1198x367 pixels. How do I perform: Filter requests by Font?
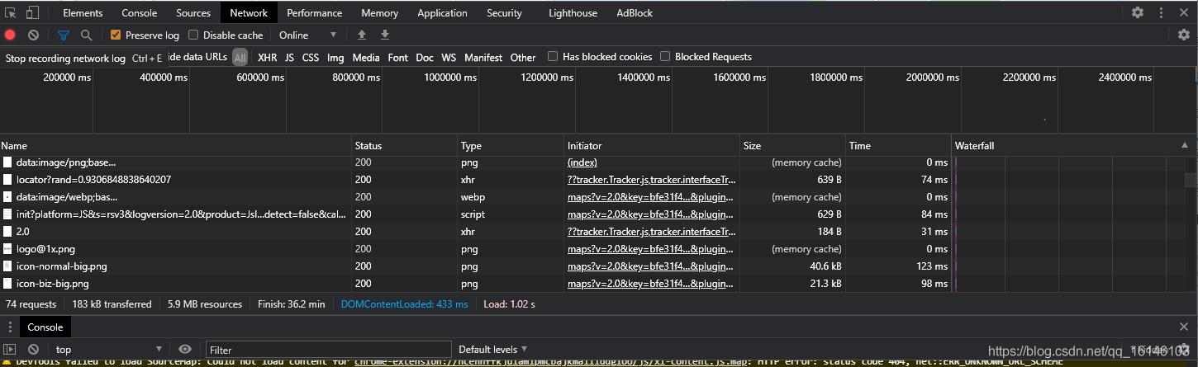(x=398, y=57)
